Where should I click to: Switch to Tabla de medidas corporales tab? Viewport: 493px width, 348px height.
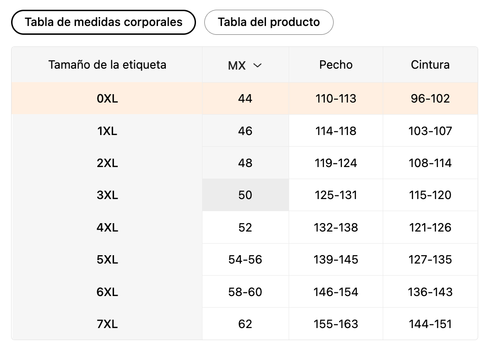pos(103,22)
